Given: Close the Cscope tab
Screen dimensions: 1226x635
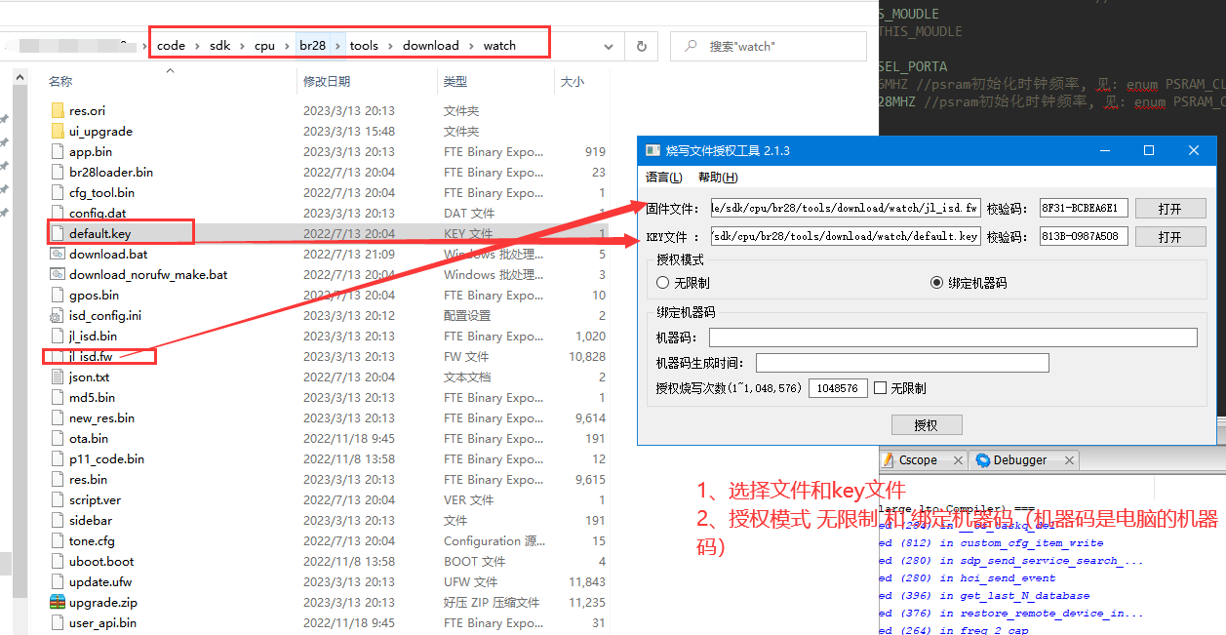Looking at the screenshot, I should pos(958,460).
